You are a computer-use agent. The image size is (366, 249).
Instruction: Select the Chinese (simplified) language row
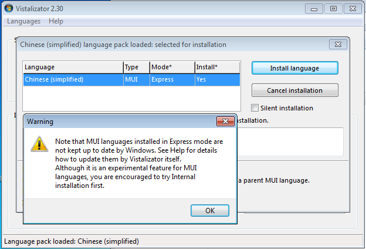(131, 80)
